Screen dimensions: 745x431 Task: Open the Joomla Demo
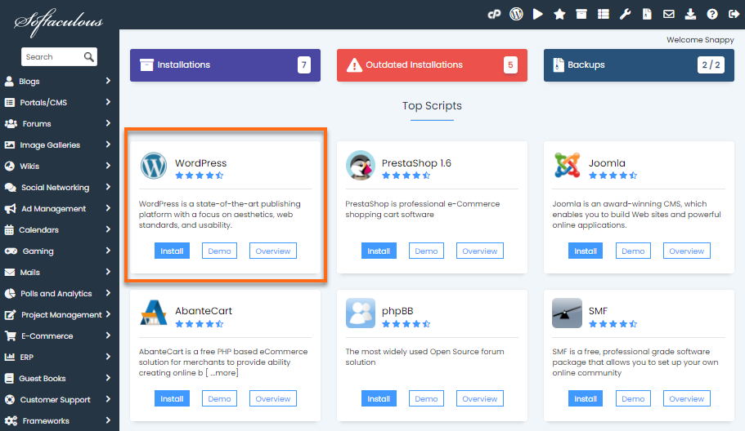coord(633,251)
